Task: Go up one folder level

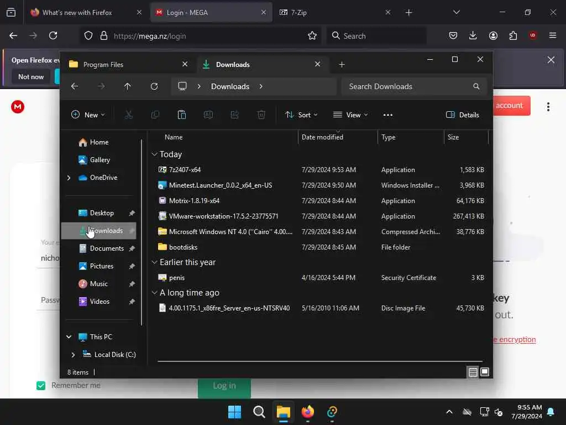Action: click(x=128, y=86)
